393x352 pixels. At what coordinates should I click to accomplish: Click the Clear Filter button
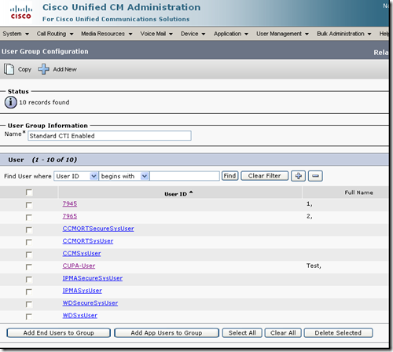[264, 176]
